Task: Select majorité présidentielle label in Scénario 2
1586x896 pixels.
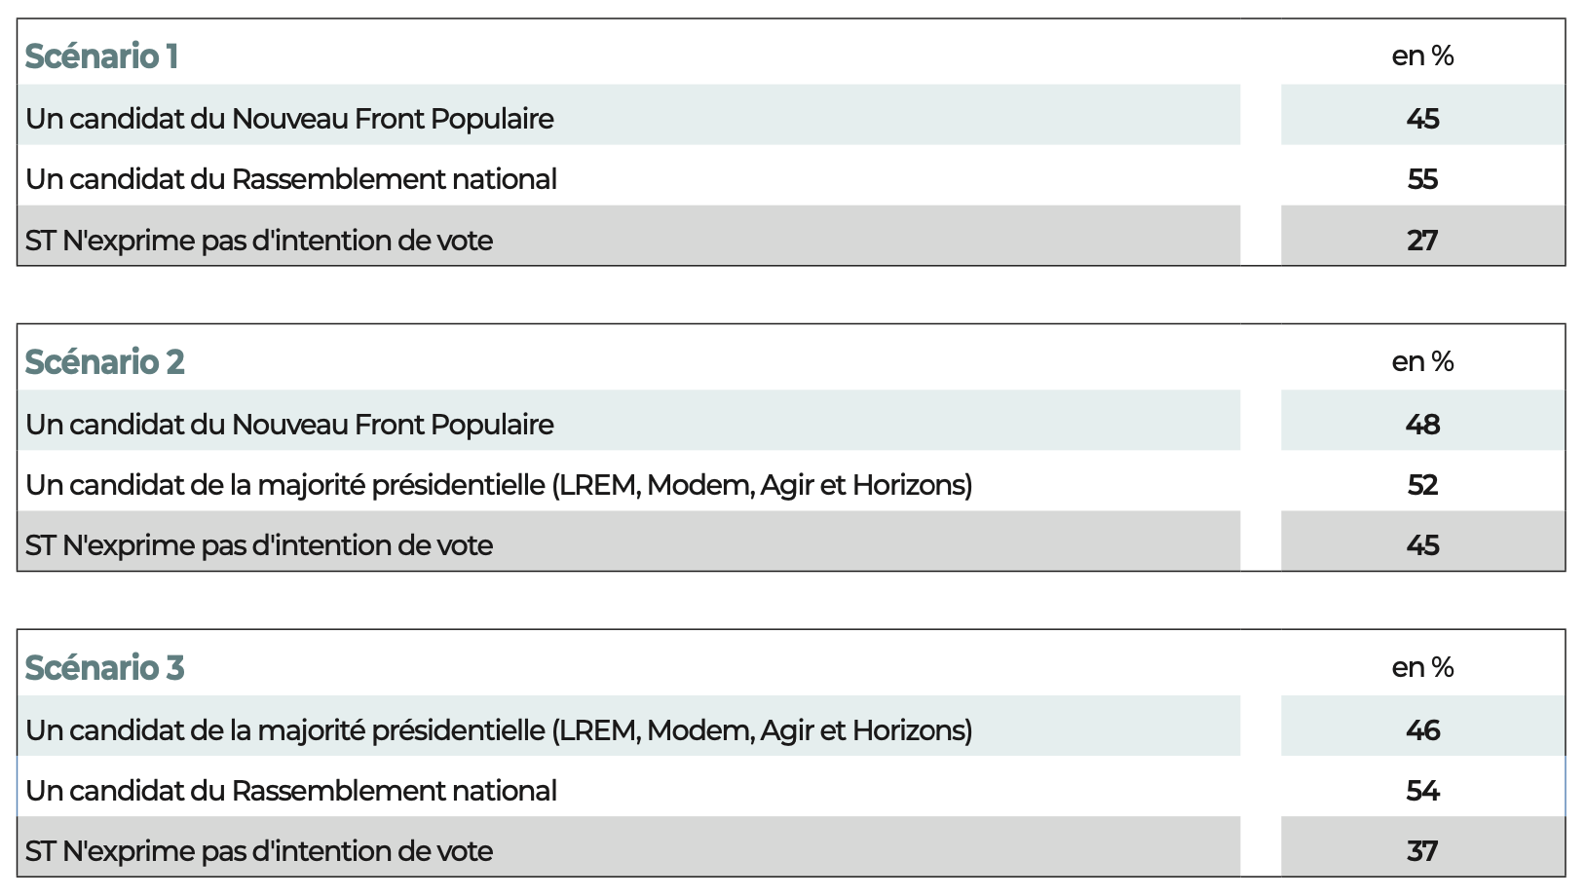Action: pyautogui.click(x=499, y=485)
